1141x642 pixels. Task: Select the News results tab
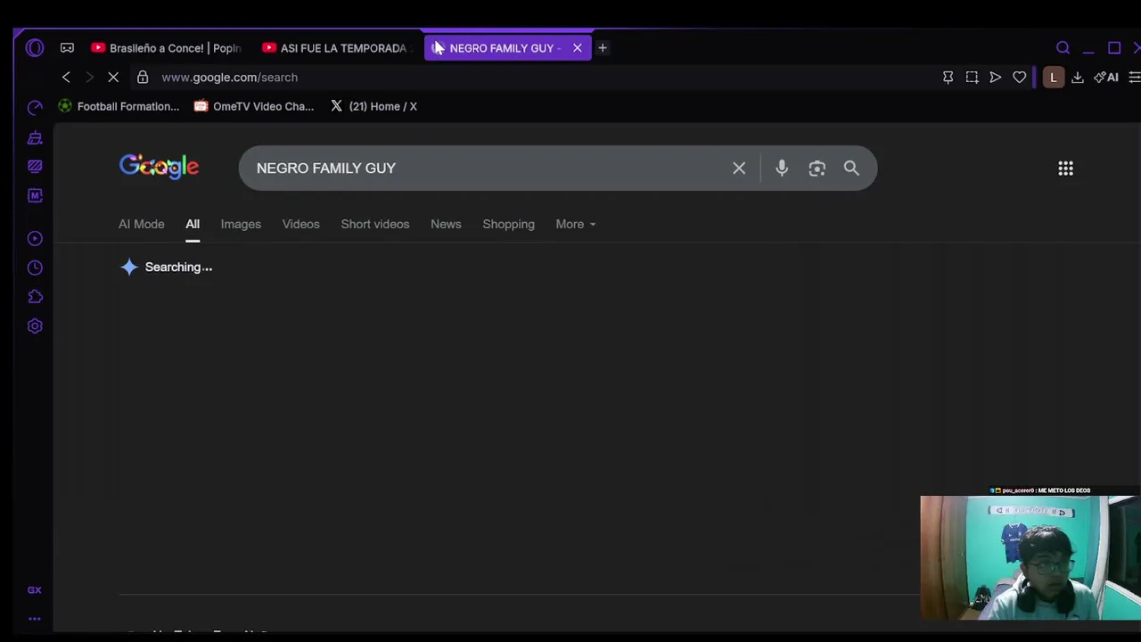[446, 225]
